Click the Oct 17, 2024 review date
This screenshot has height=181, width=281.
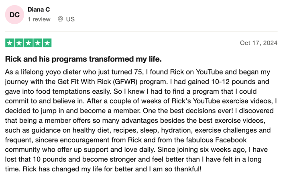259,43
